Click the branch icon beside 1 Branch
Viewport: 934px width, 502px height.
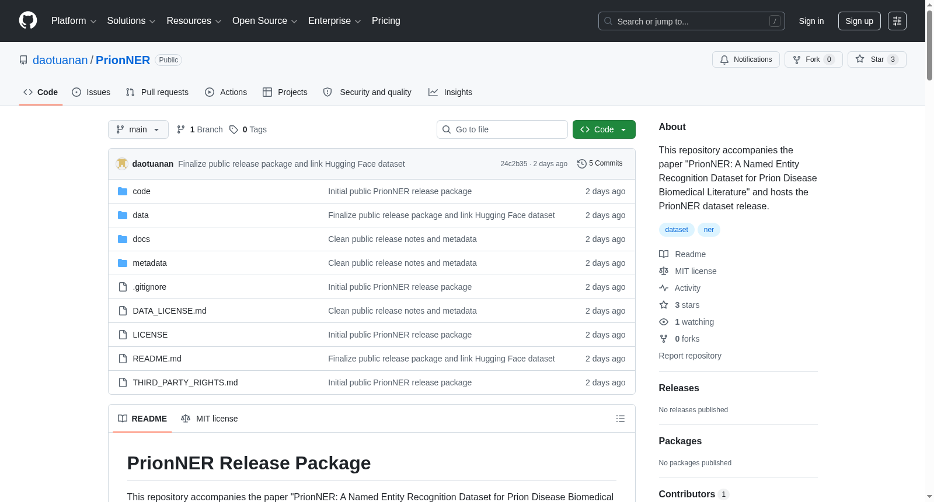coord(181,129)
